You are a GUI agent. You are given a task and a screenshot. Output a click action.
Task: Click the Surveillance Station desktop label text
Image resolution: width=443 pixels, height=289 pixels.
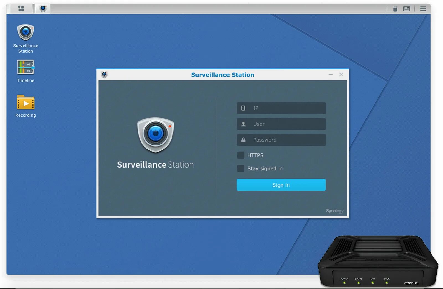point(25,48)
